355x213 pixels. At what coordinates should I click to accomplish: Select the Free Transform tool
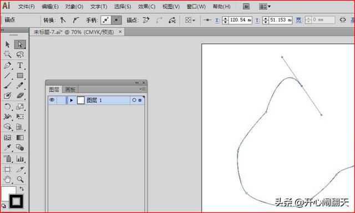[x=20, y=116]
